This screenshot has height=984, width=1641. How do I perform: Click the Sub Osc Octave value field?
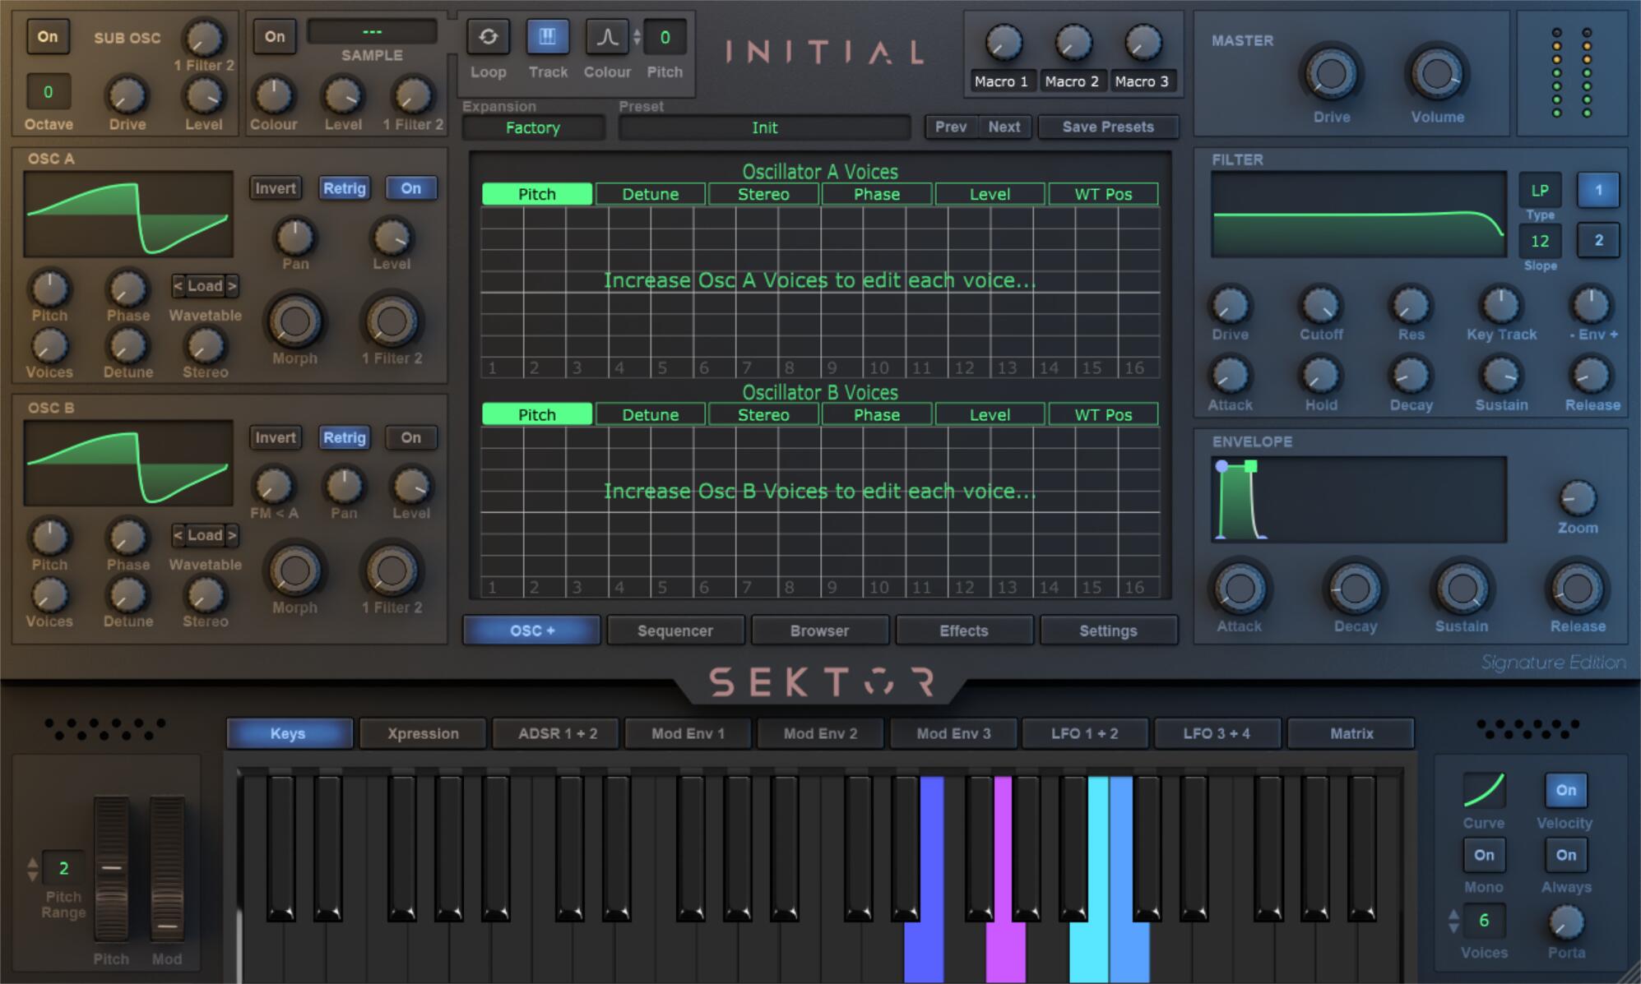click(x=48, y=92)
